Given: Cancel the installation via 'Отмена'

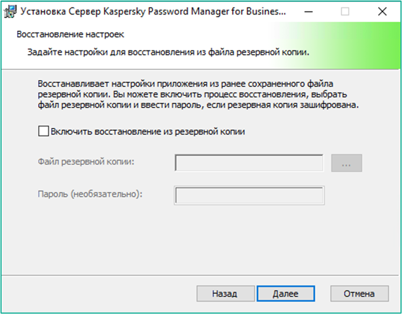Looking at the screenshot, I should (x=359, y=294).
